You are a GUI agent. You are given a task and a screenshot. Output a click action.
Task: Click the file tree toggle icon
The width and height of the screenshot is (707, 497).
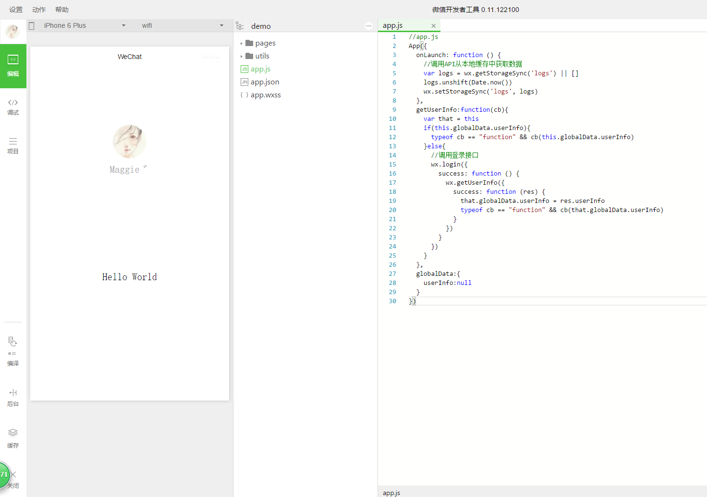[240, 26]
